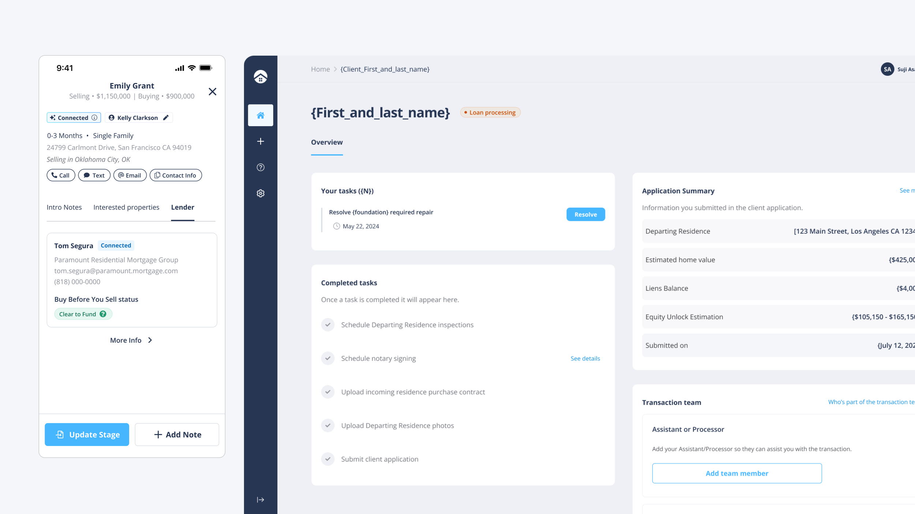Click the info icon on Connected badge
The height and width of the screenshot is (514, 915).
coord(94,118)
